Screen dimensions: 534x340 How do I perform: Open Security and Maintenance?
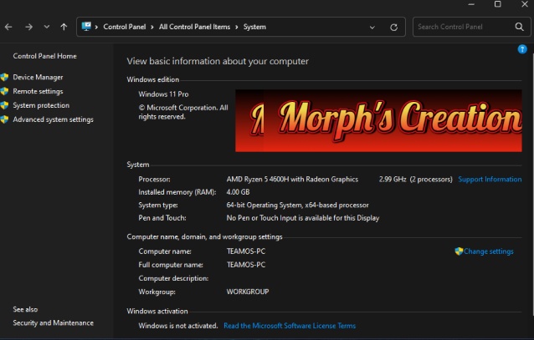[x=53, y=323]
